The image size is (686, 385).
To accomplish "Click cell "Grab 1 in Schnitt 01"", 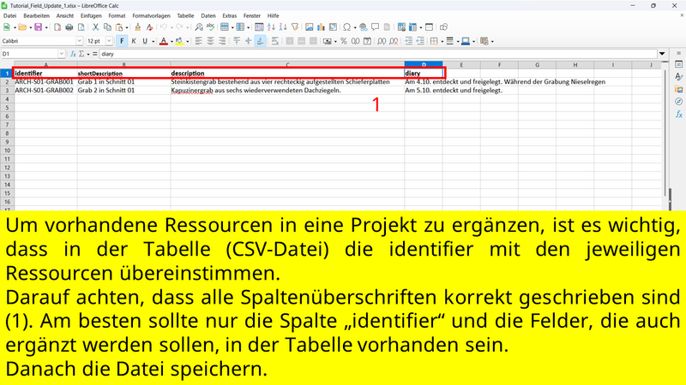I will click(x=123, y=81).
